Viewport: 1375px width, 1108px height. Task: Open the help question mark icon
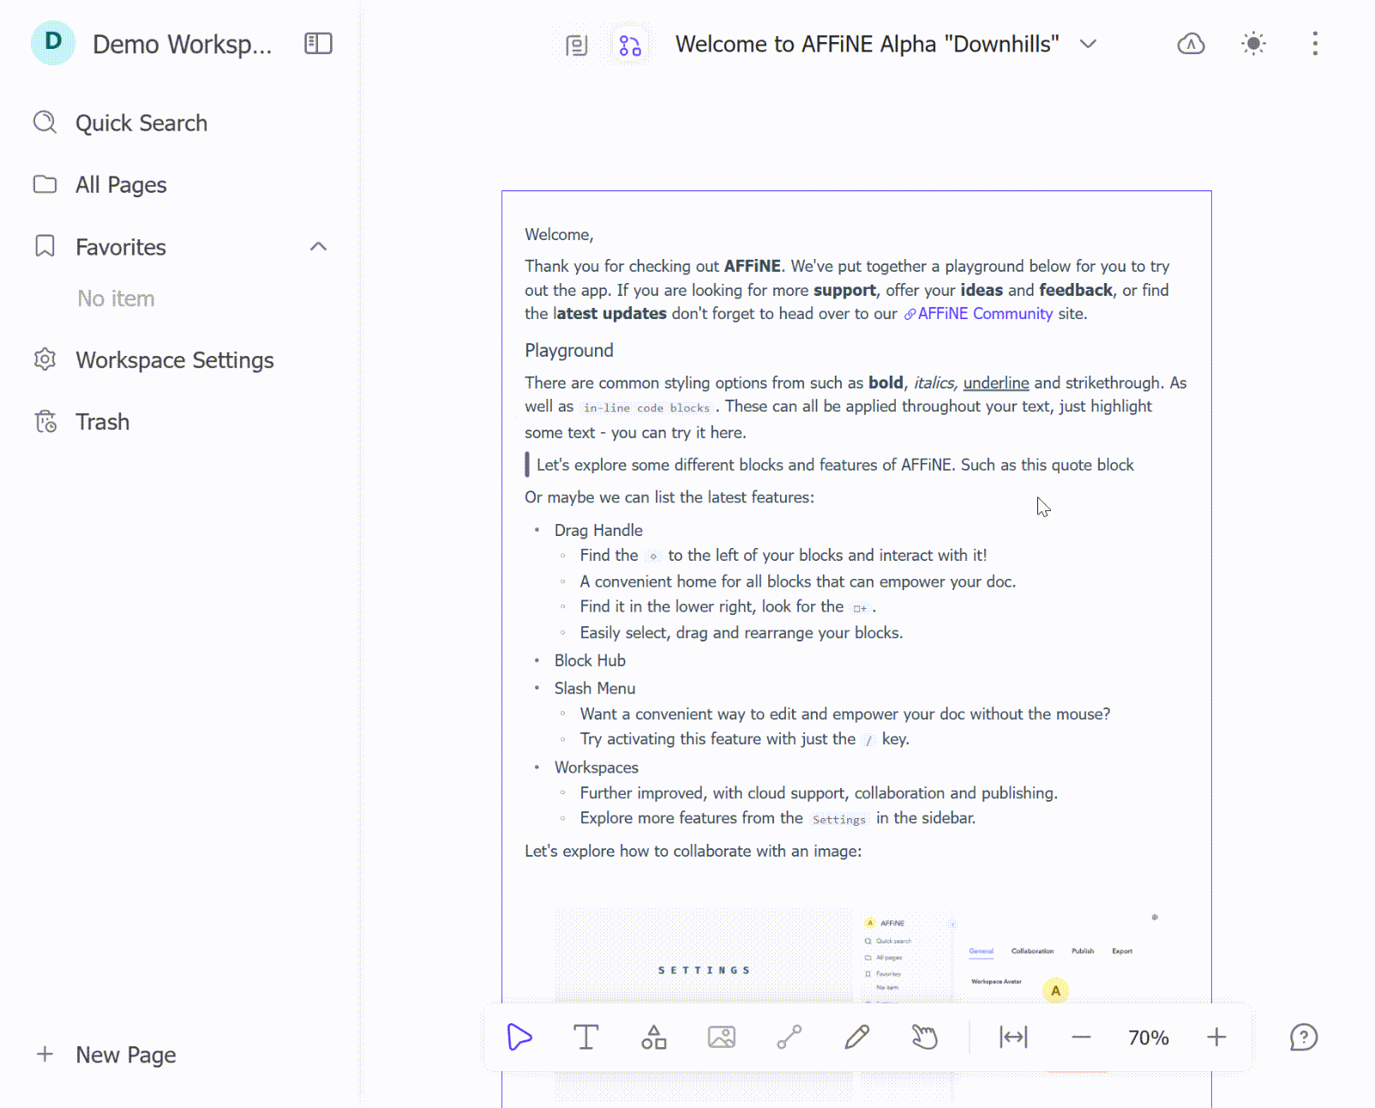(x=1304, y=1037)
